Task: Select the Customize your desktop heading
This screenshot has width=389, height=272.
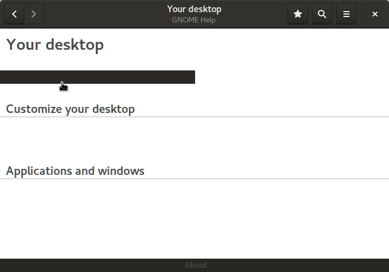Action: tap(71, 109)
